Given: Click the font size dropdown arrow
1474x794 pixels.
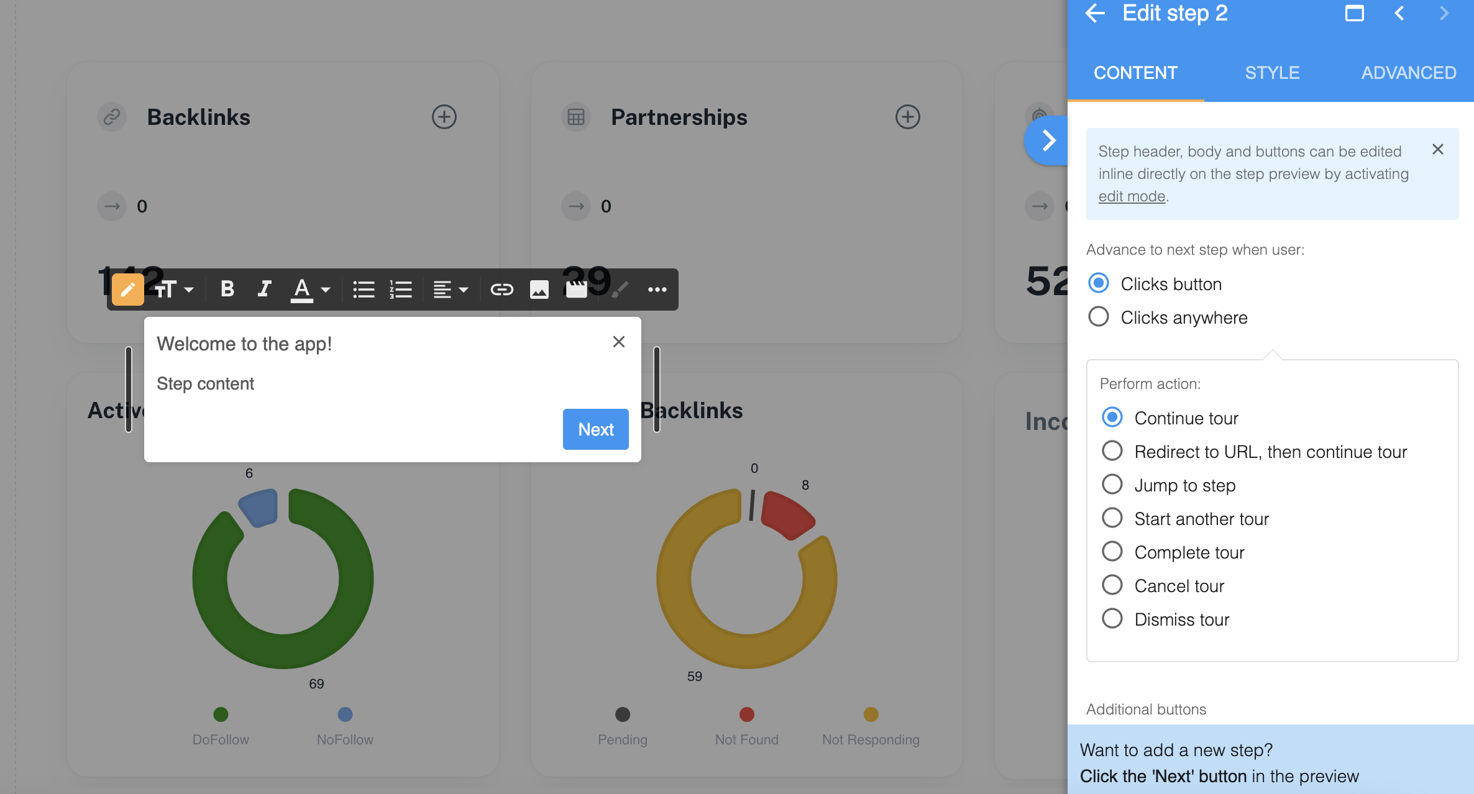Looking at the screenshot, I should [x=190, y=290].
